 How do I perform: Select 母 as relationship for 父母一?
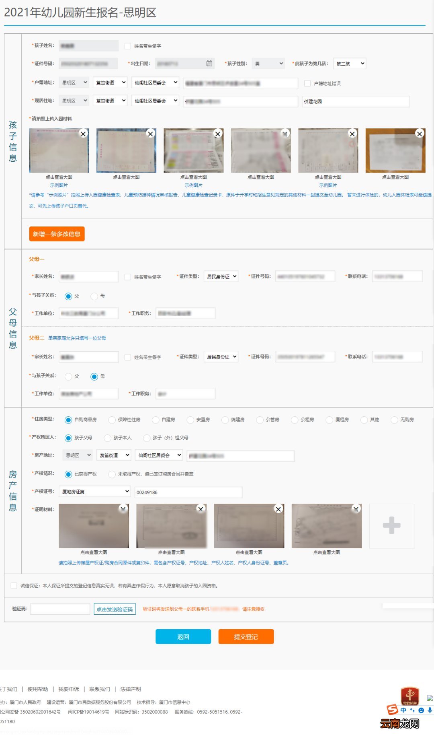coord(94,296)
